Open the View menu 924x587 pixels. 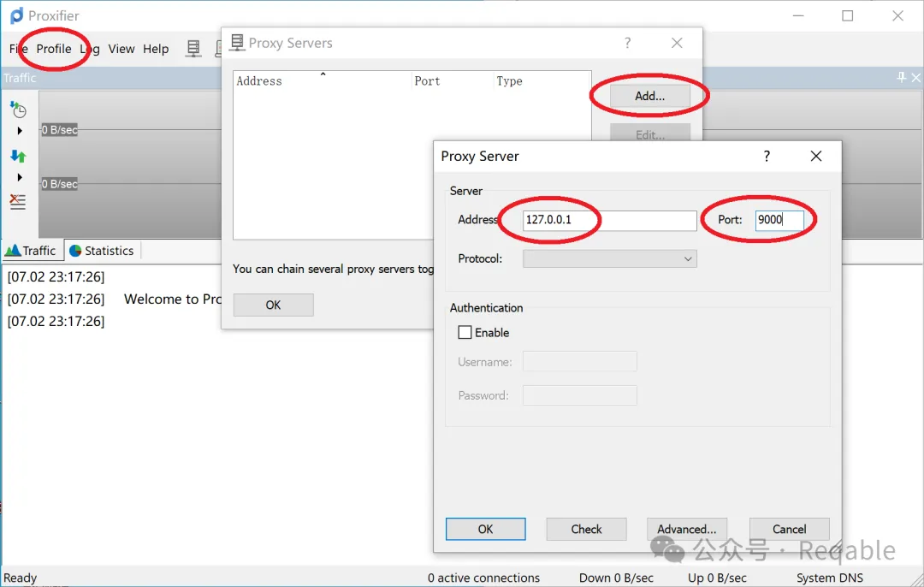click(121, 49)
